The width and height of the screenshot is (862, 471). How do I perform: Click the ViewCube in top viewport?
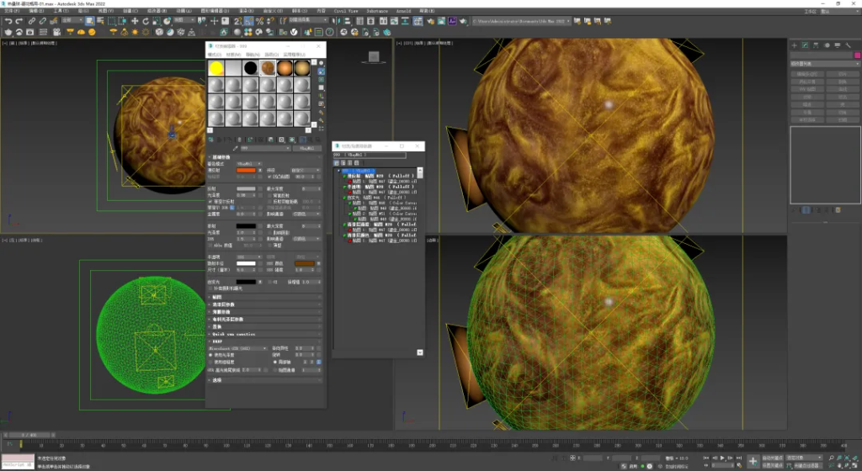pos(374,57)
